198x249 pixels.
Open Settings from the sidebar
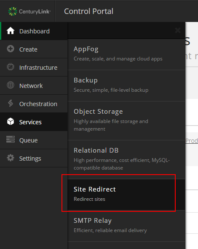click(34, 159)
